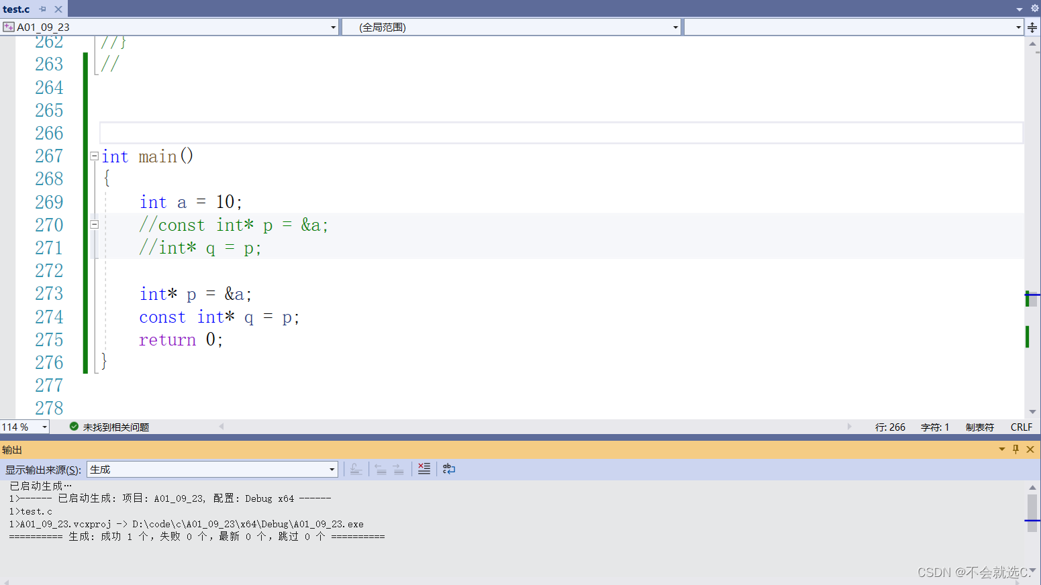Clear all output messages in the Output window
This screenshot has height=585, width=1041.
click(x=424, y=468)
